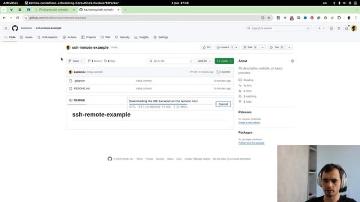This screenshot has width=360, height=202.
Task: View the '1 Commit' history link
Action: tap(223, 72)
